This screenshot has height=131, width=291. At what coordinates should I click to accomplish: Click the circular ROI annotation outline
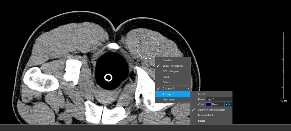tap(140, 40)
